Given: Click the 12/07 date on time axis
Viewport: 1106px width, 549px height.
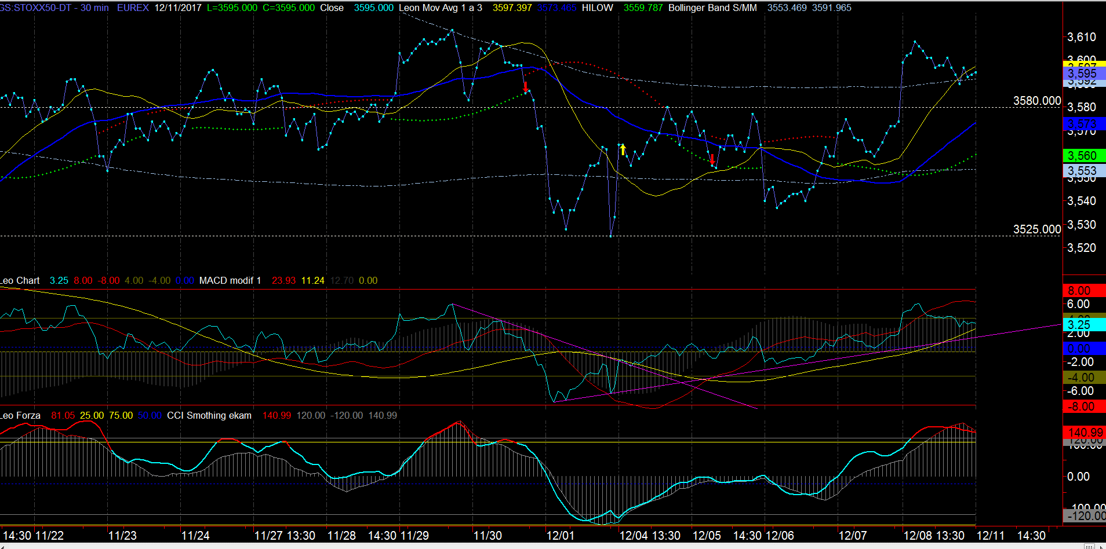Looking at the screenshot, I should tap(853, 536).
